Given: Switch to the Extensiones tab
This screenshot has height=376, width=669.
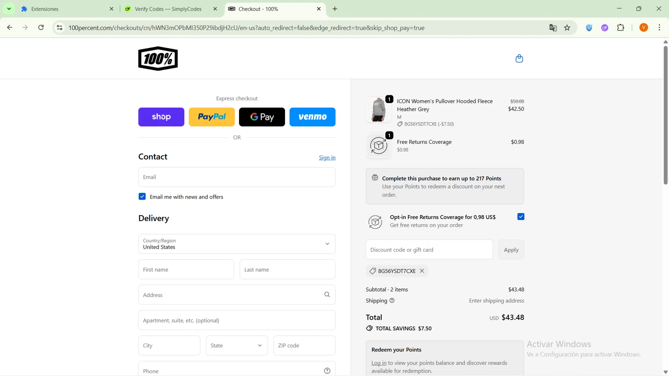Looking at the screenshot, I should (67, 9).
